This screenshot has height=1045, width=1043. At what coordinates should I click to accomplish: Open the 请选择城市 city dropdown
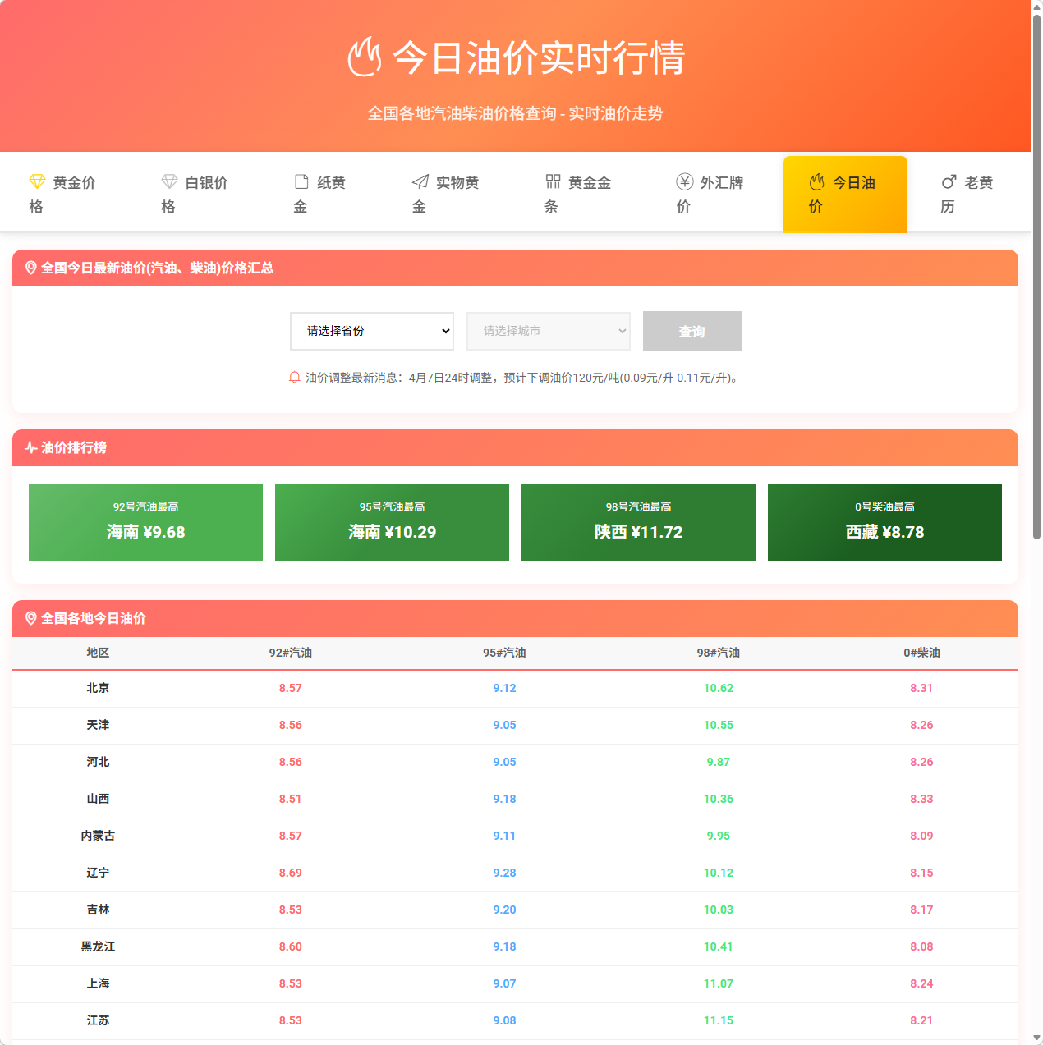[x=549, y=331]
